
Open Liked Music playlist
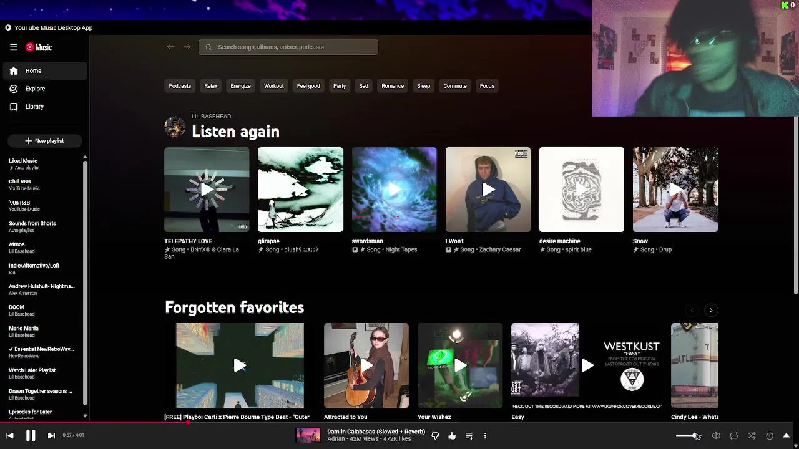pyautogui.click(x=41, y=164)
